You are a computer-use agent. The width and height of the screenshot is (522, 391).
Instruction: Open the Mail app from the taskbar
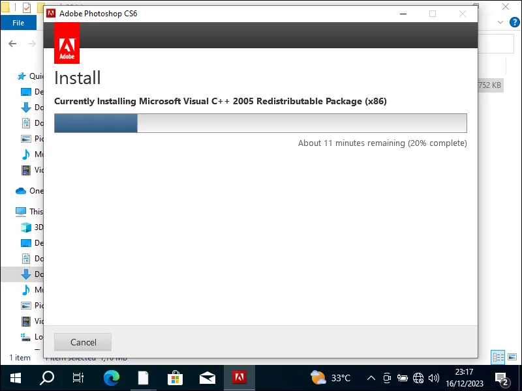pos(207,377)
